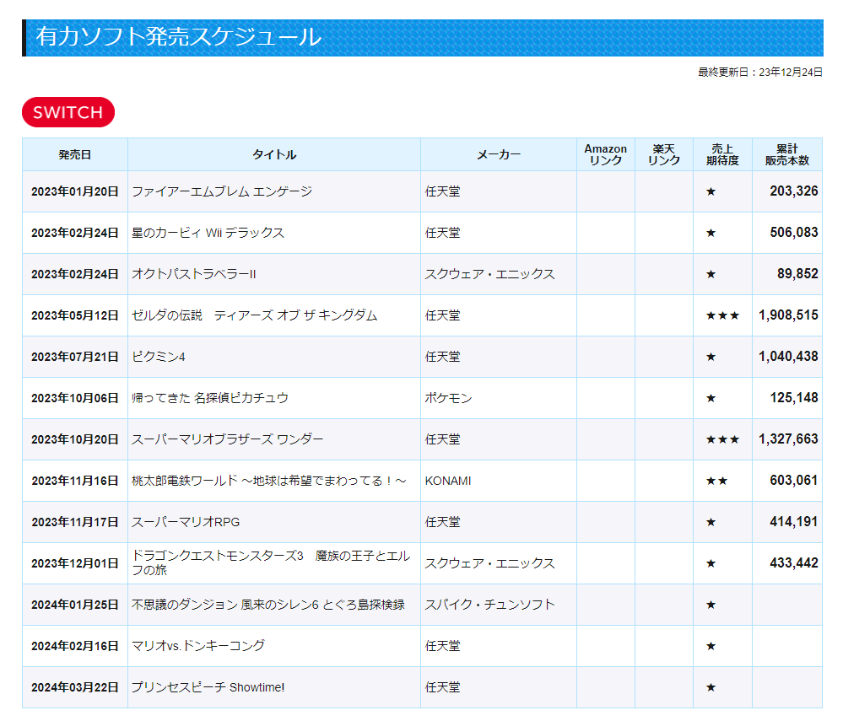Select title ゼルダの伝説 ティアーズ オブ ザ キングダム

pos(255,315)
